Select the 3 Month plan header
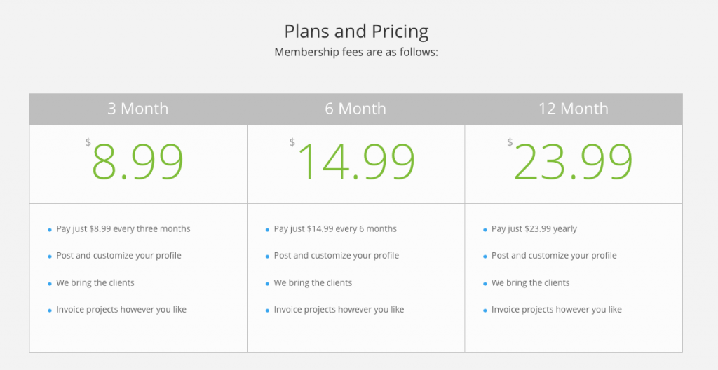Screen dimensions: 718x370 pos(138,109)
